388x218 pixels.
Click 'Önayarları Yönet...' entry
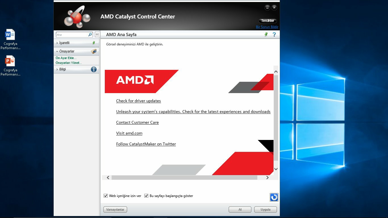[68, 63]
